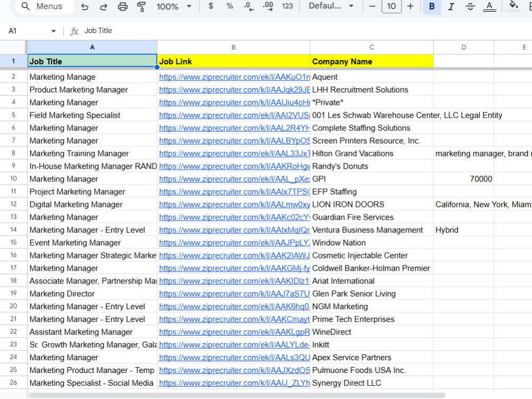Select the Assistant Marketing Manager cell
The image size is (532, 399).
92,332
